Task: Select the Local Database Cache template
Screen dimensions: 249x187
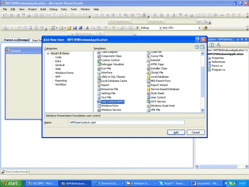Action: click(x=112, y=81)
